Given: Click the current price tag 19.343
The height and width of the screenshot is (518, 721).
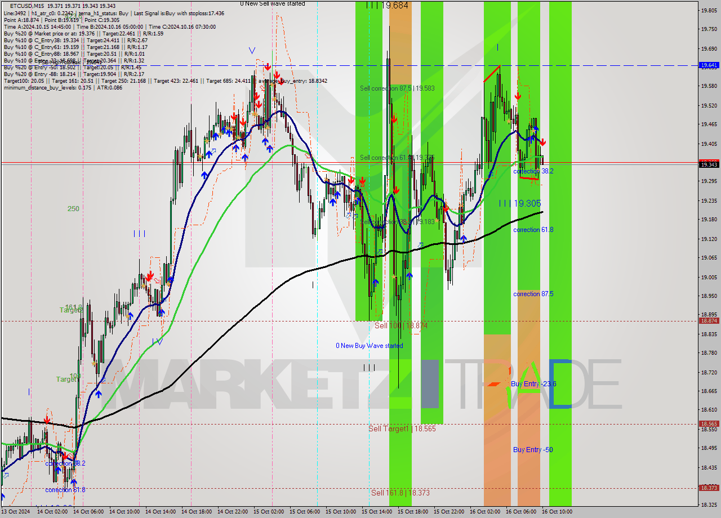Looking at the screenshot, I should tap(709, 164).
